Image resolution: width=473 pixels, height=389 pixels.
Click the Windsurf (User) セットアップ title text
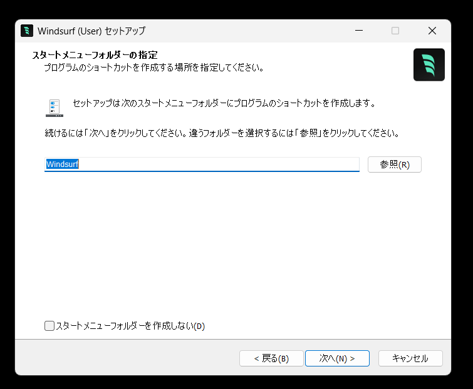point(91,31)
